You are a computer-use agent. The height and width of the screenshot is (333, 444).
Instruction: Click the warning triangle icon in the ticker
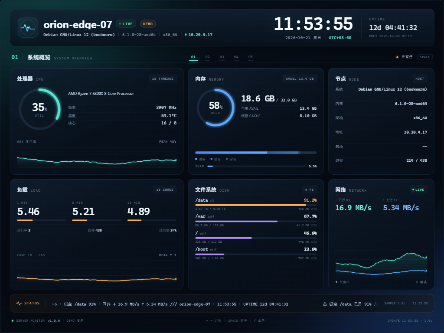[325, 304]
